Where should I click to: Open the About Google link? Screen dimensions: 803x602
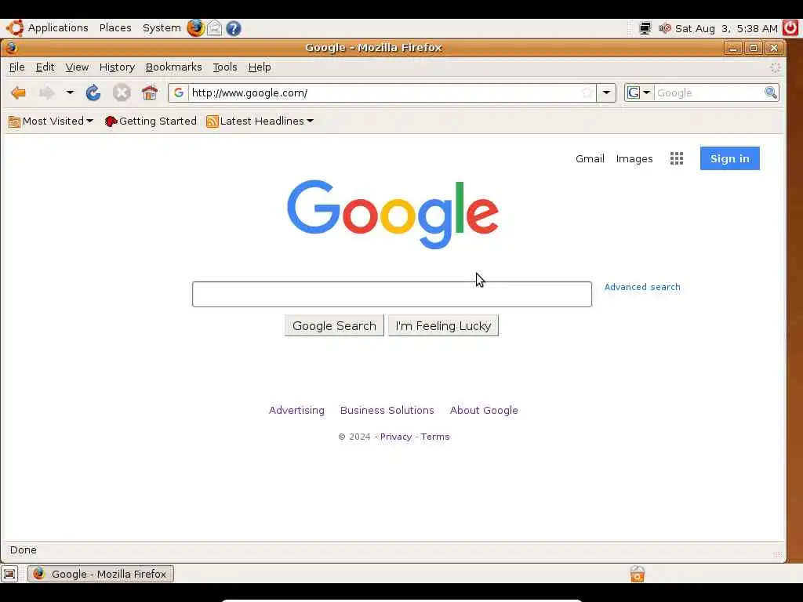[484, 410]
